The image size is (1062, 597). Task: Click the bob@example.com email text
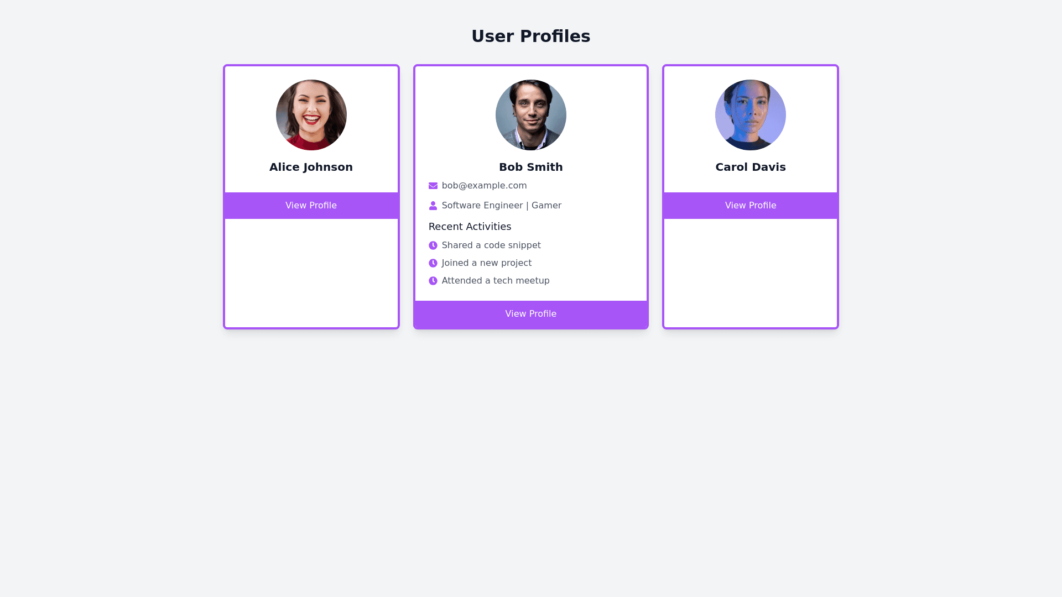[484, 186]
